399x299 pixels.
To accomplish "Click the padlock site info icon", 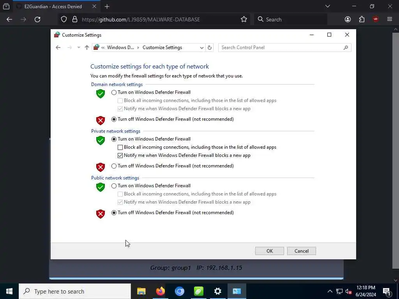I will (74, 19).
